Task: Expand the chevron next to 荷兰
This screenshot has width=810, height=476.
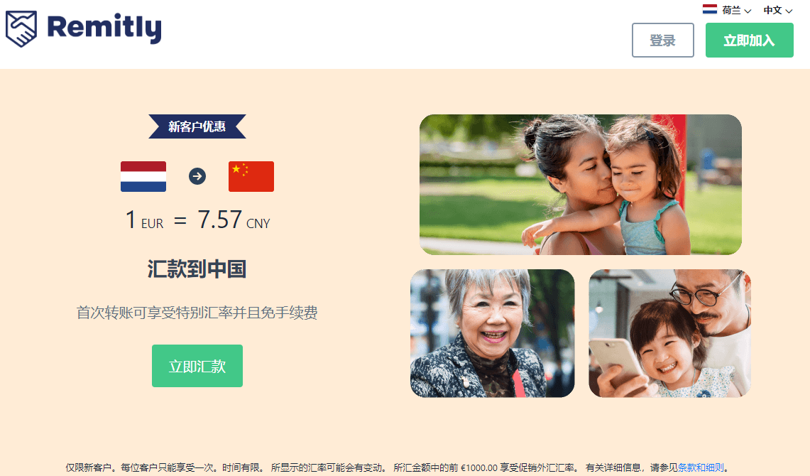Action: click(748, 11)
